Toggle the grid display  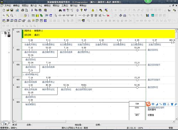[21, 15]
